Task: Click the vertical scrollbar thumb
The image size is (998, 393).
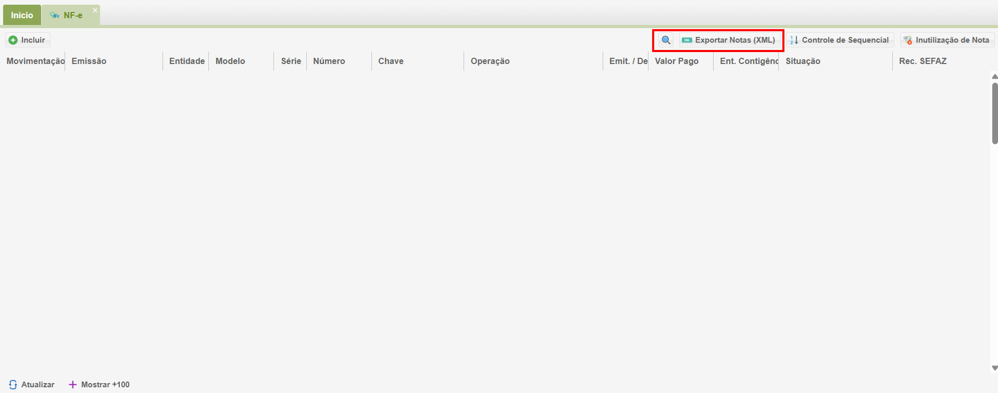Action: pyautogui.click(x=994, y=113)
